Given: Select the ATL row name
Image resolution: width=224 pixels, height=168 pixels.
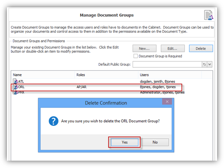Looking at the screenshot, I should tap(21, 82).
